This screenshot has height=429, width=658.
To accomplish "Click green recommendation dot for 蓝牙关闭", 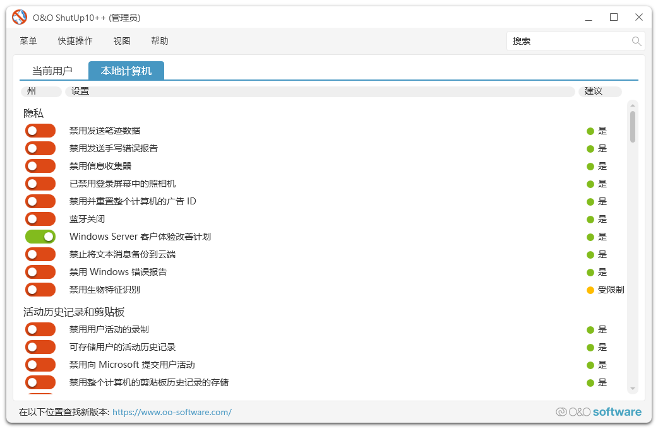I will [590, 220].
